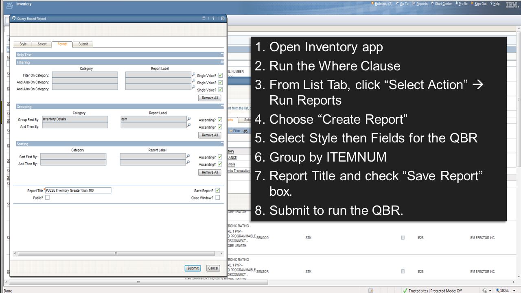Click Filter On Category field
This screenshot has width=521, height=293.
[x=85, y=75]
